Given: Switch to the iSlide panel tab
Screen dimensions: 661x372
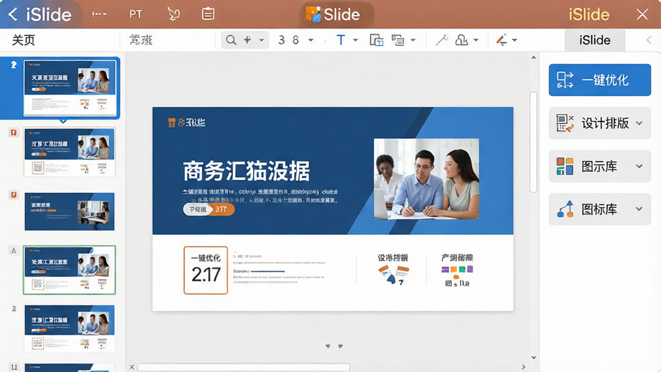Looking at the screenshot, I should click(595, 41).
